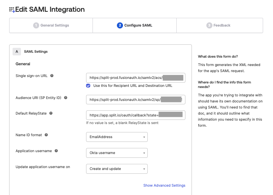
Task: Click Show Advanced Settings link
Action: click(x=164, y=186)
